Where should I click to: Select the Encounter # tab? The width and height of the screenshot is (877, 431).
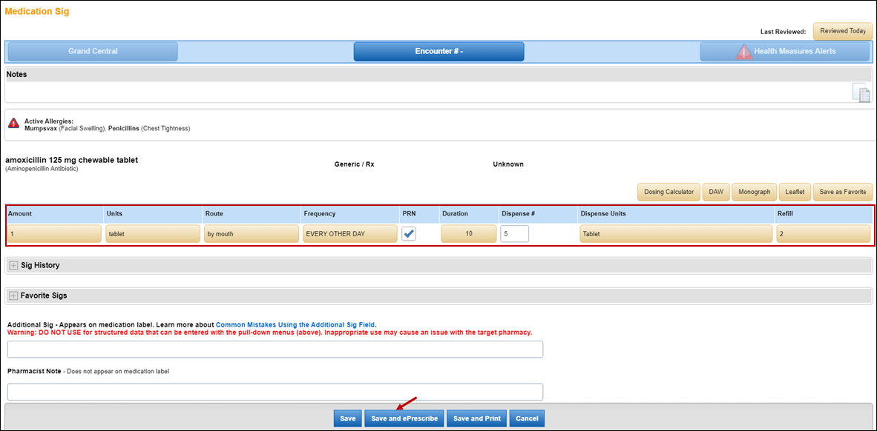pyautogui.click(x=438, y=51)
